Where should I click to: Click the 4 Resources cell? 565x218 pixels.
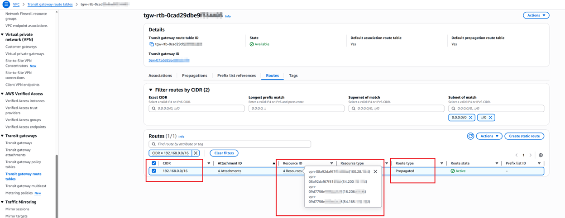pos(292,171)
